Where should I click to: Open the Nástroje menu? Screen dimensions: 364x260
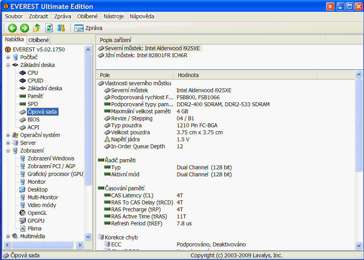pos(114,16)
